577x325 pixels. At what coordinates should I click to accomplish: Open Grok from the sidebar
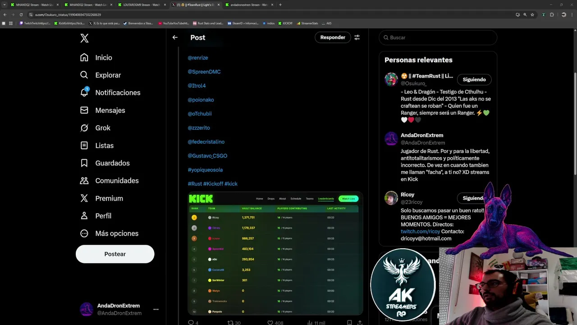(95, 128)
